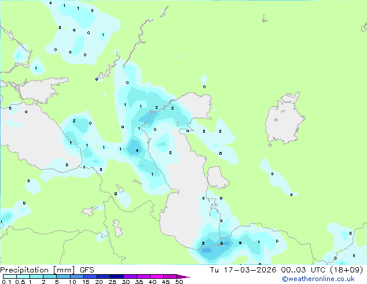Click the 40–45 mm magenta legend swatch
Image resolution: width=367 pixels, height=284 pixels.
157,276
